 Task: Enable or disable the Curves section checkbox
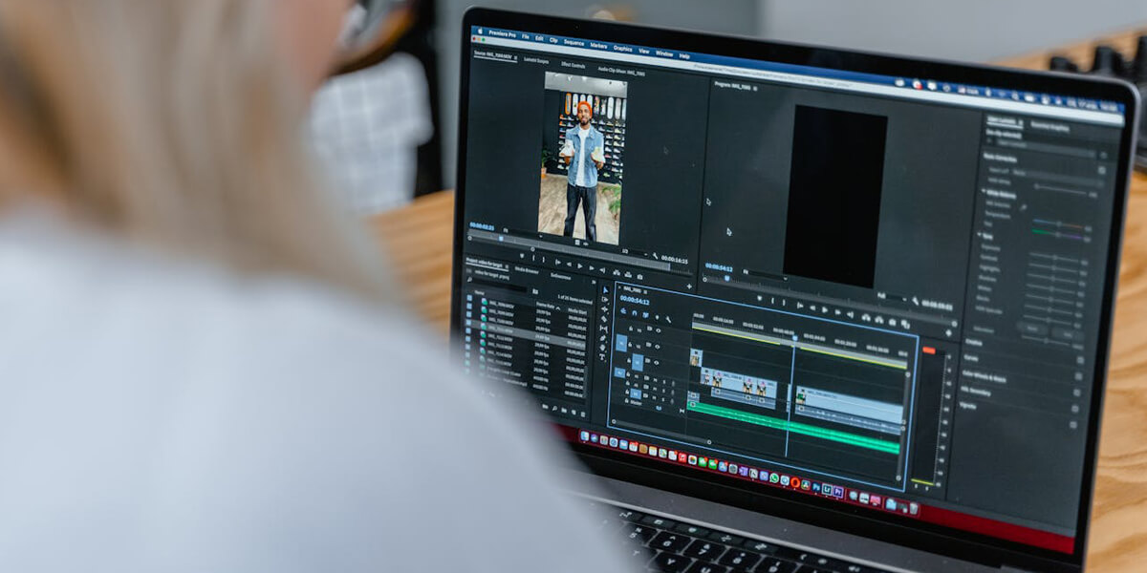coord(1079,359)
